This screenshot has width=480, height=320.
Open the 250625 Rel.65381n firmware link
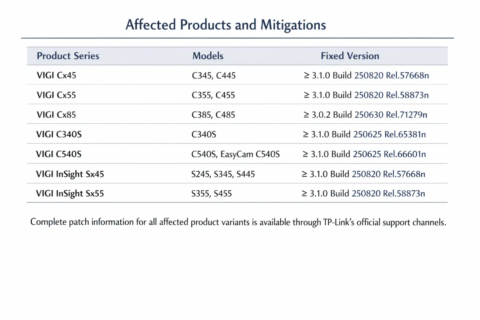point(389,134)
